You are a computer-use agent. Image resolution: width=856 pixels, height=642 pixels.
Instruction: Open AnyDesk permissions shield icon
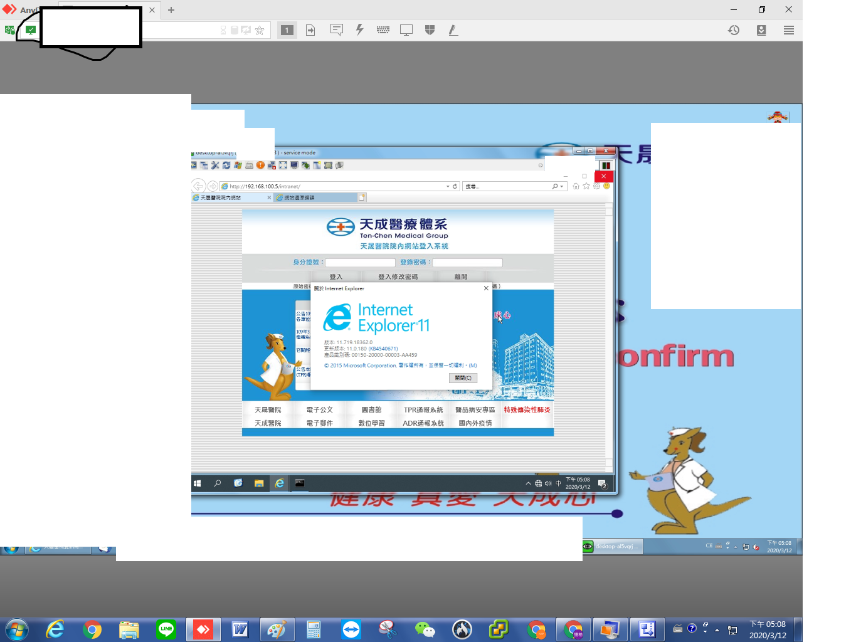click(x=430, y=29)
